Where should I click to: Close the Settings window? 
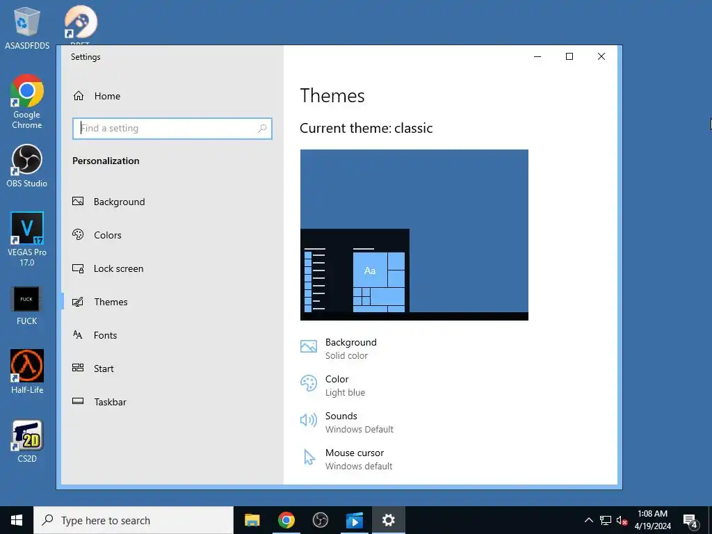[x=601, y=56]
